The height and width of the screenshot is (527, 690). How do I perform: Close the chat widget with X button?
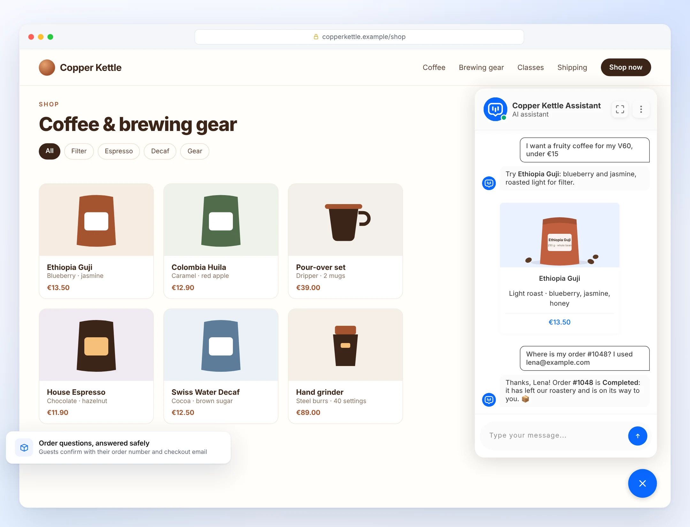(642, 483)
